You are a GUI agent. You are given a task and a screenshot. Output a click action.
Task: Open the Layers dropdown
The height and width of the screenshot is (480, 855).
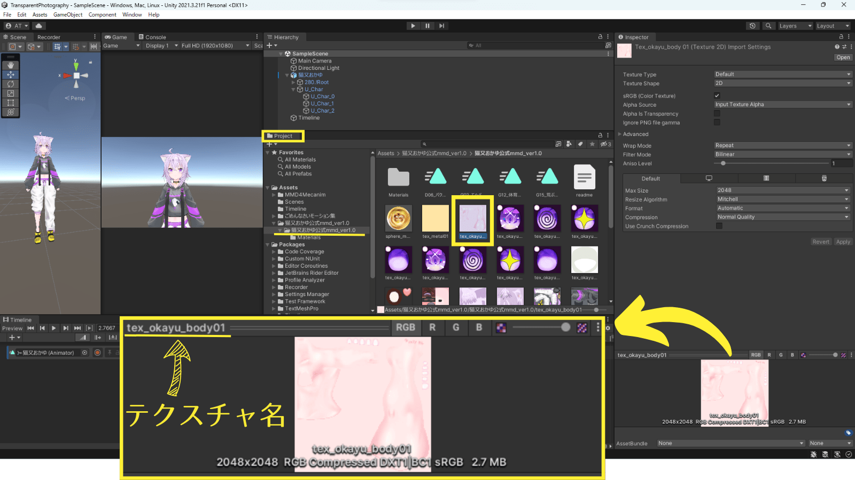(x=795, y=26)
